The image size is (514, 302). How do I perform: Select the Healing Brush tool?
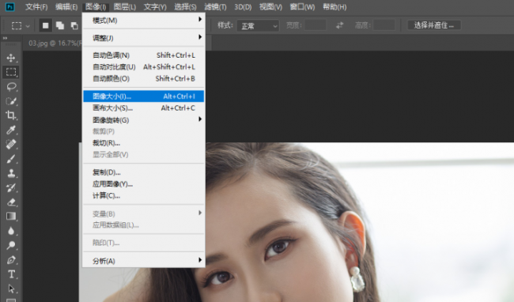tap(11, 144)
